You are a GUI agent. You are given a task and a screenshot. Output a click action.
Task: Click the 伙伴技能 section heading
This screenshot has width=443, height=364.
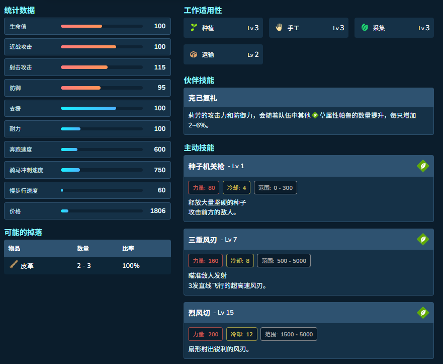(x=199, y=81)
